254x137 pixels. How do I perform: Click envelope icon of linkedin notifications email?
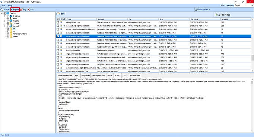click(x=61, y=68)
